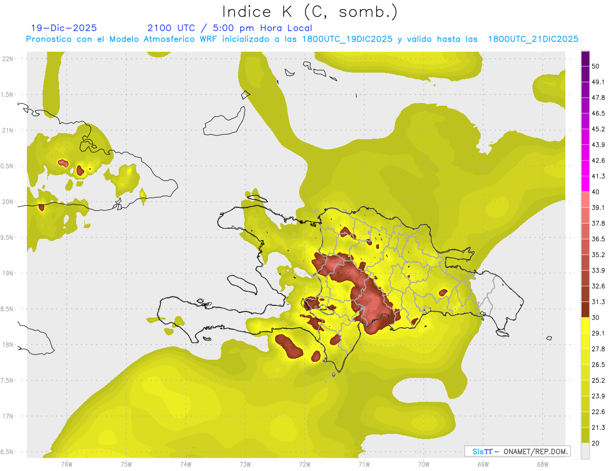Viewport: 609px width, 471px height.
Task: Click the "45.2" legend value
Action: (598, 129)
